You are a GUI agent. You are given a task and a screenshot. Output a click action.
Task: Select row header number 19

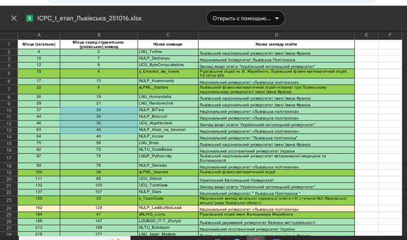[x=8, y=172]
